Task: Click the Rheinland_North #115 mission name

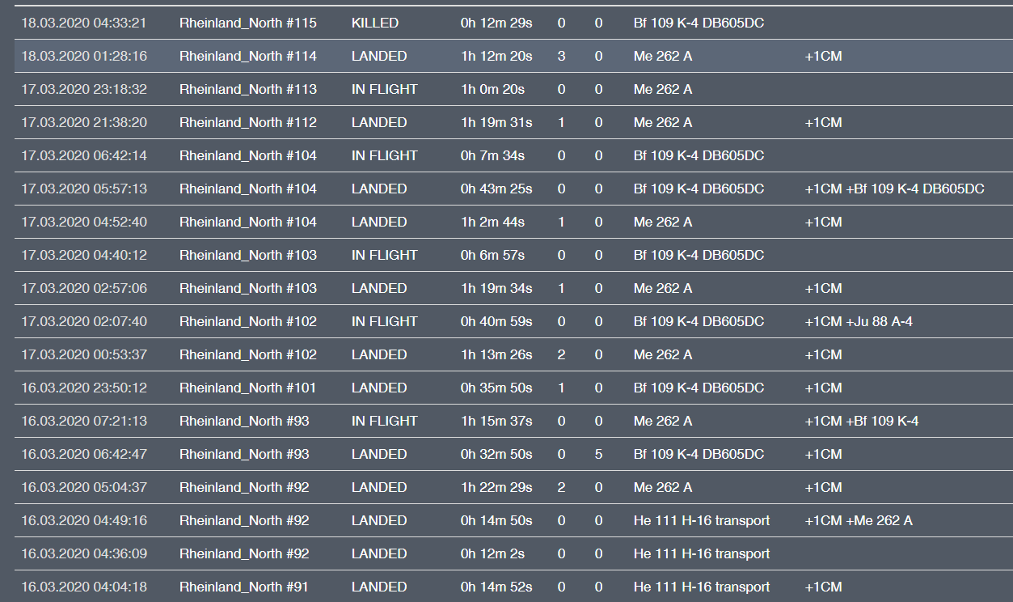Action: coord(247,23)
